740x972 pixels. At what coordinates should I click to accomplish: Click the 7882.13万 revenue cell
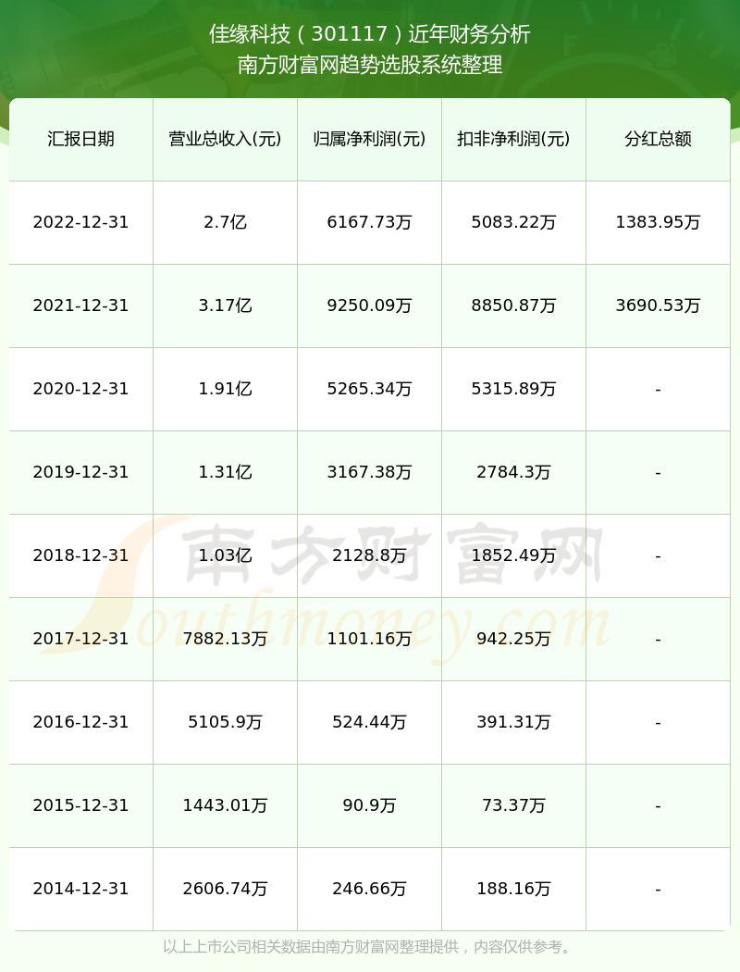coord(226,639)
